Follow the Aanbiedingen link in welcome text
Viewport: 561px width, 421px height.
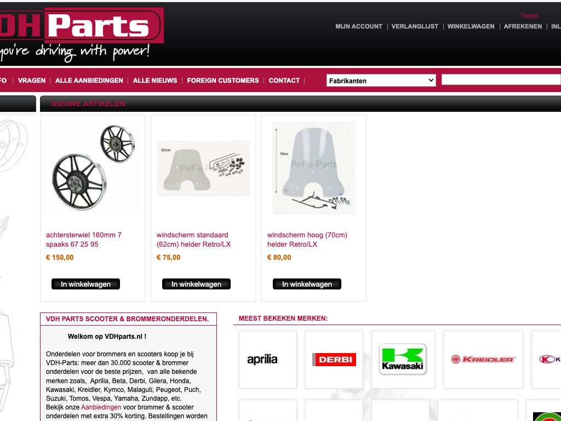tap(101, 407)
